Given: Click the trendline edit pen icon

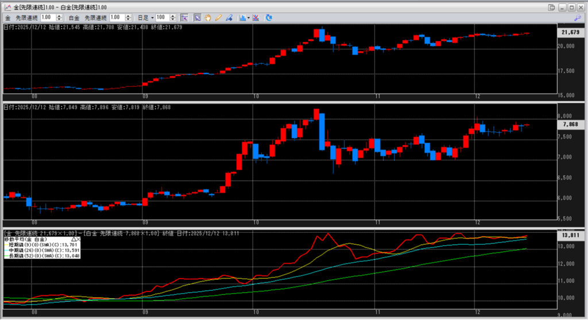Looking at the screenshot, I should click(x=229, y=18).
